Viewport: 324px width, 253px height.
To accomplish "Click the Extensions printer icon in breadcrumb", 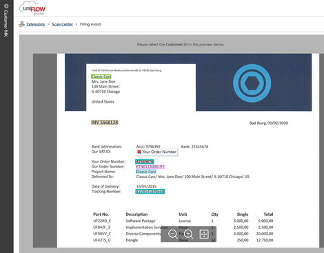I will pos(22,24).
